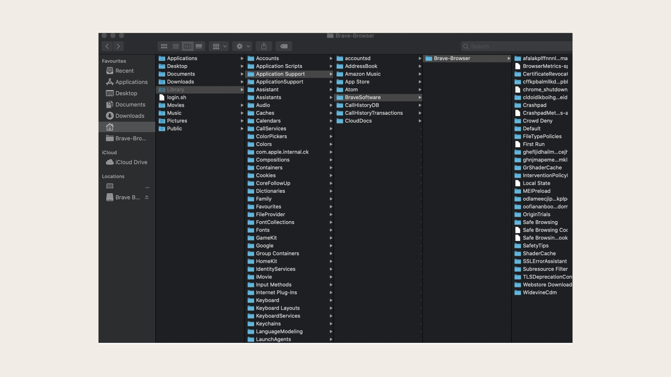Click the Brave-Browser window title proxy icon
671x377 pixels.
point(330,36)
